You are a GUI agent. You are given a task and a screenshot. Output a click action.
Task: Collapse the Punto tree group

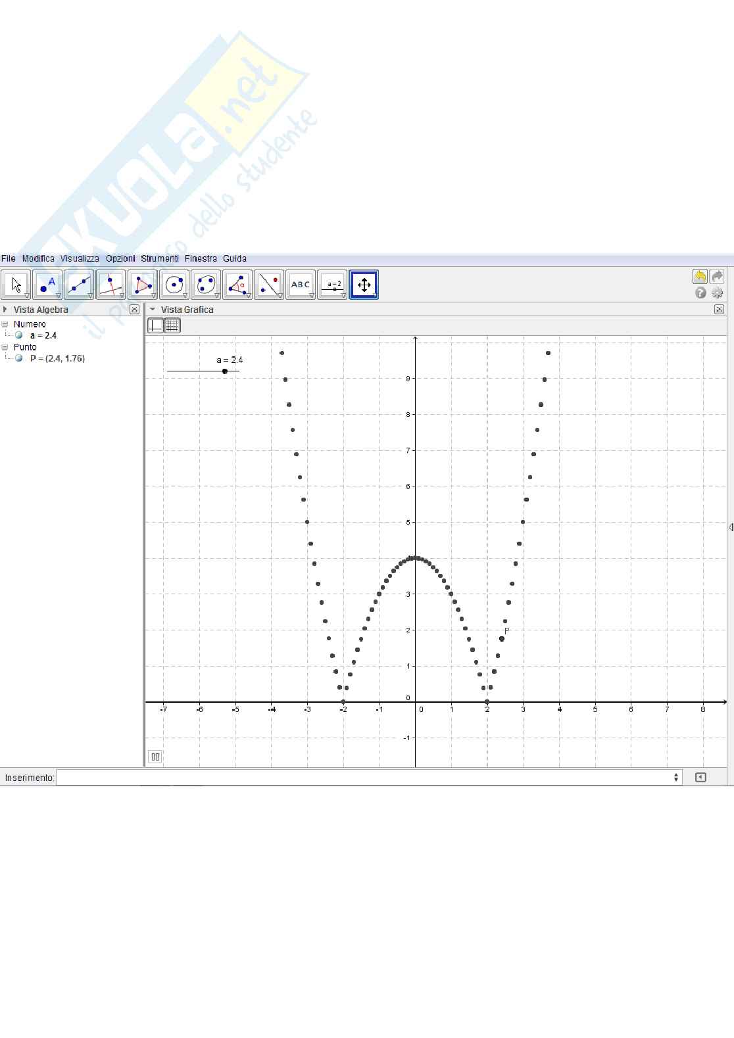(5, 347)
